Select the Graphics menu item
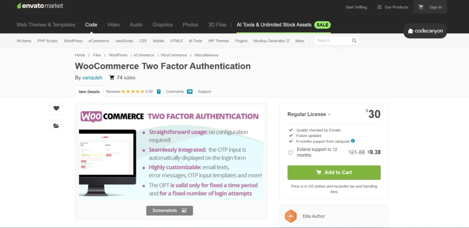Image resolution: width=469 pixels, height=228 pixels. (x=163, y=25)
